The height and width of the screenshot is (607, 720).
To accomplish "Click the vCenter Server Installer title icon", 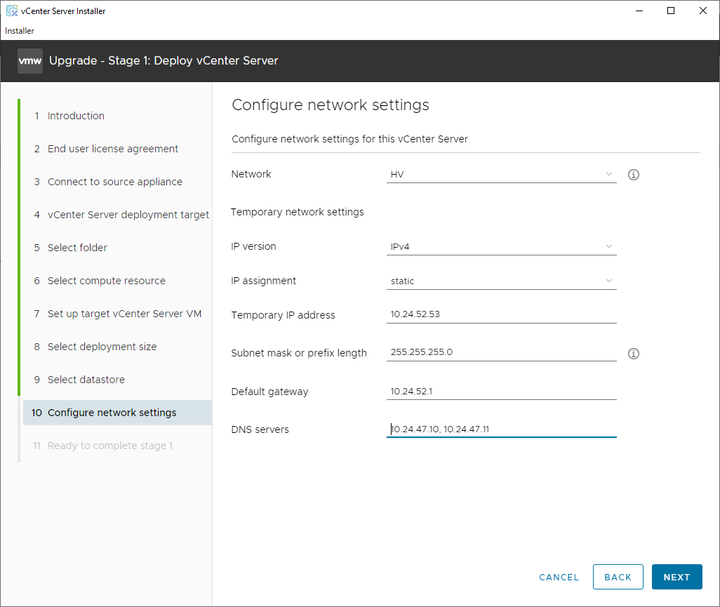I will tap(11, 11).
